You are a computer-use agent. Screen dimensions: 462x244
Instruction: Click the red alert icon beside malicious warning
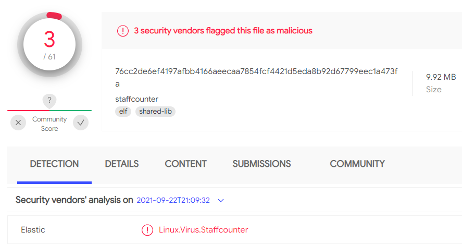(x=123, y=31)
